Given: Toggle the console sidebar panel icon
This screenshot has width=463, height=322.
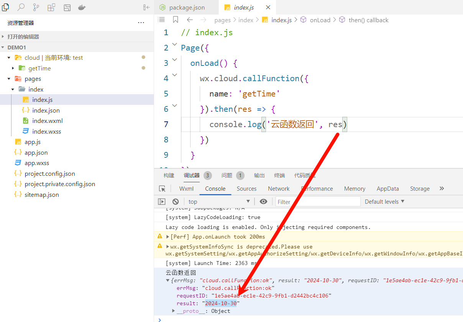Looking at the screenshot, I should tap(162, 202).
